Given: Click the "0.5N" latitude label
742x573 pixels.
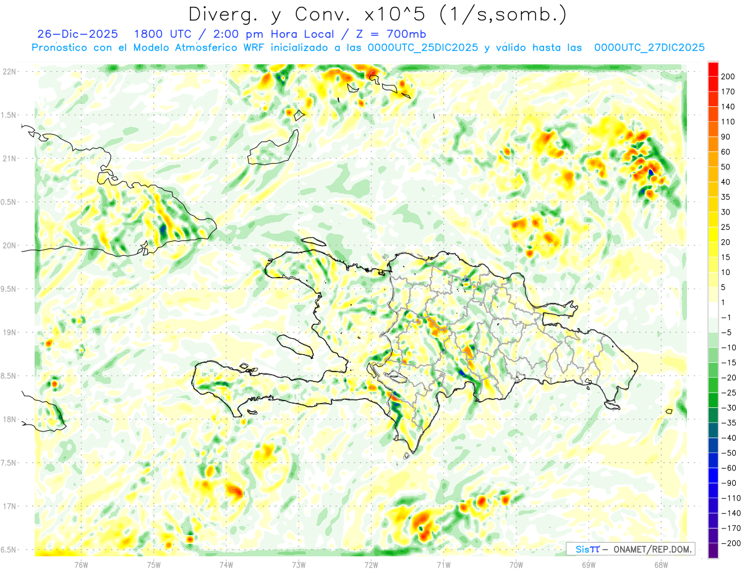Looking at the screenshot, I should 9,202.
